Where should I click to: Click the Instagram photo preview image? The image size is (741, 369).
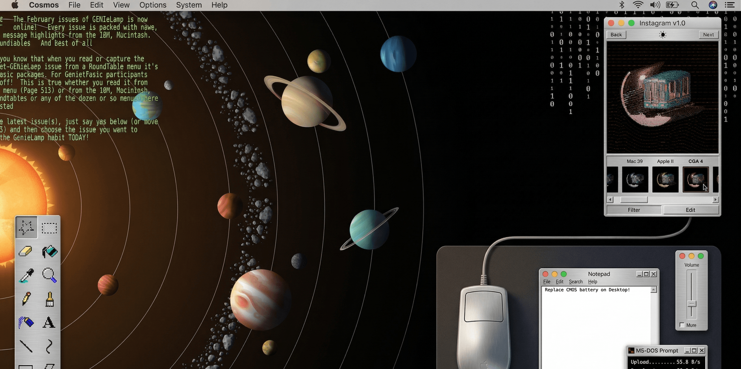pos(663,97)
